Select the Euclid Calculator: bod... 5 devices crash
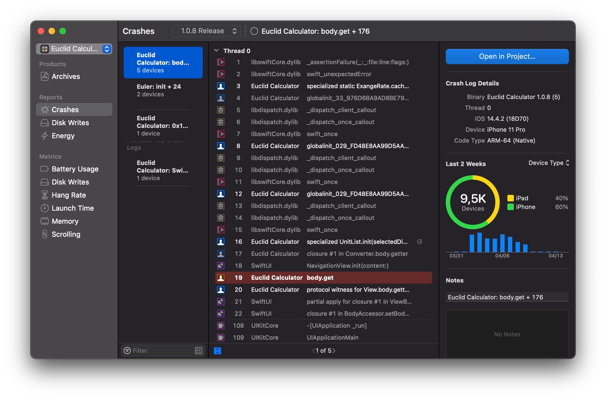The height and width of the screenshot is (399, 606). tap(163, 63)
